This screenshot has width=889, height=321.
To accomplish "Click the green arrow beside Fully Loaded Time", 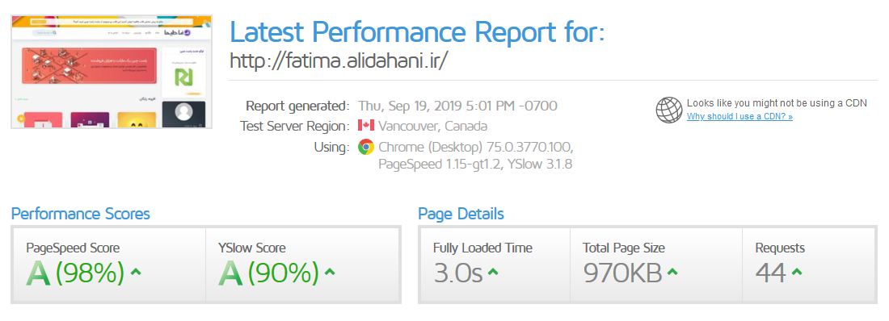I will tap(493, 272).
